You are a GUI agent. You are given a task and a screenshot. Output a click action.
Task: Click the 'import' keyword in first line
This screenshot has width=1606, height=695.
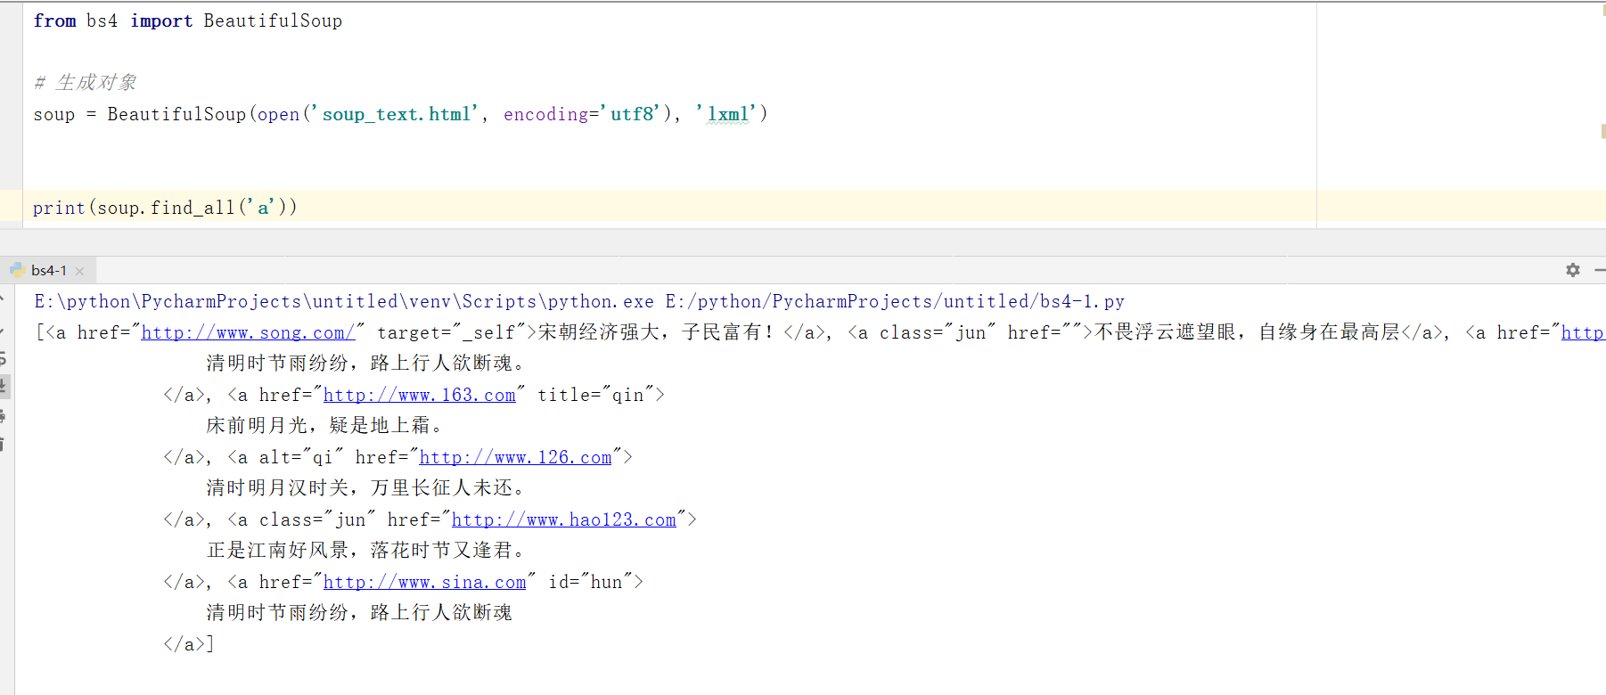[x=161, y=20]
